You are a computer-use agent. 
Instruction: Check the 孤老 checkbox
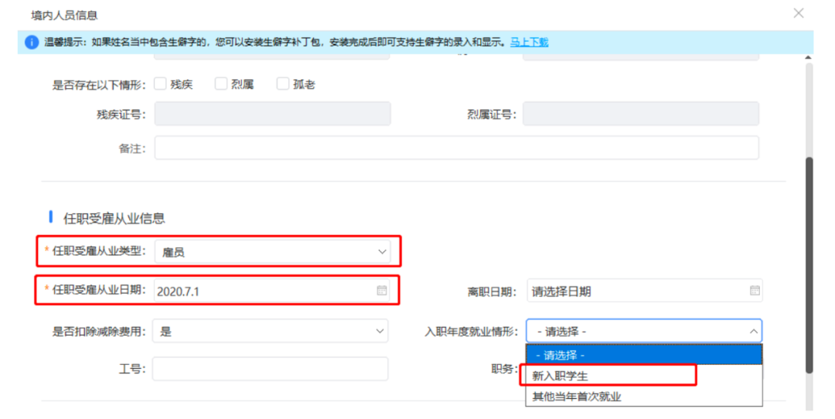tap(283, 83)
